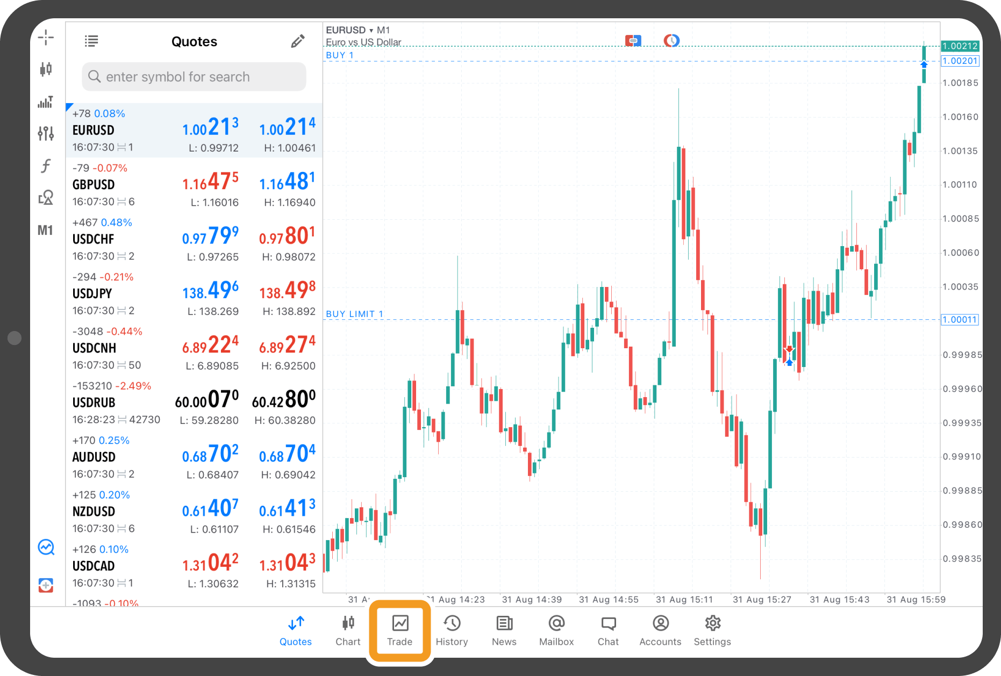Open the History tab

(x=452, y=631)
